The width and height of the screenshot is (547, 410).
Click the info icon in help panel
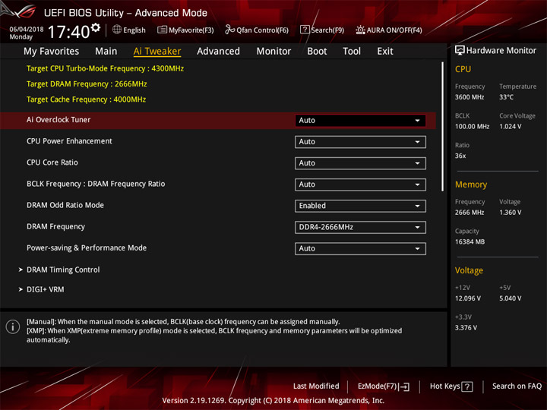pos(13,326)
